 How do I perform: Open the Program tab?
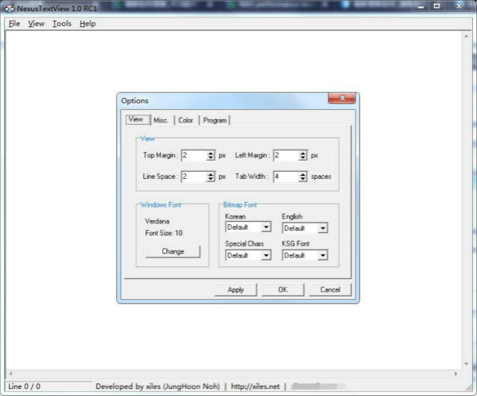[215, 120]
